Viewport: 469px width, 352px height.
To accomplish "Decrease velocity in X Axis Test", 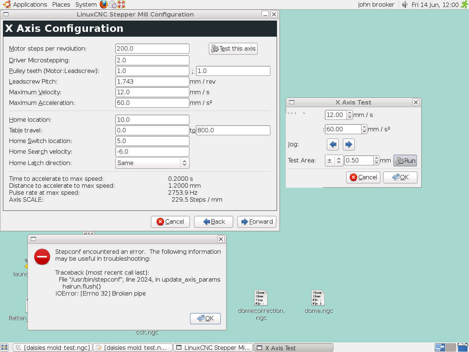I will tap(350, 117).
